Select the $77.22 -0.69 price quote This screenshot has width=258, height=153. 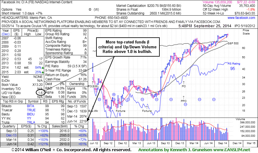246,2
